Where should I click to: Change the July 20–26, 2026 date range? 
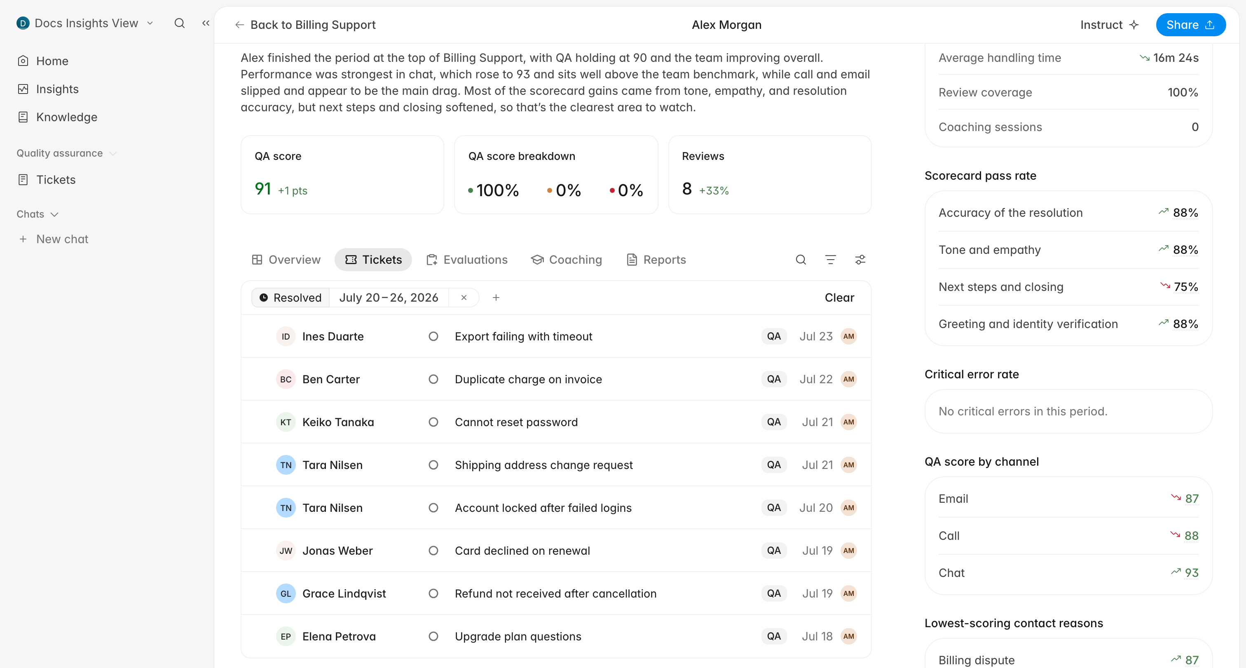pyautogui.click(x=389, y=298)
